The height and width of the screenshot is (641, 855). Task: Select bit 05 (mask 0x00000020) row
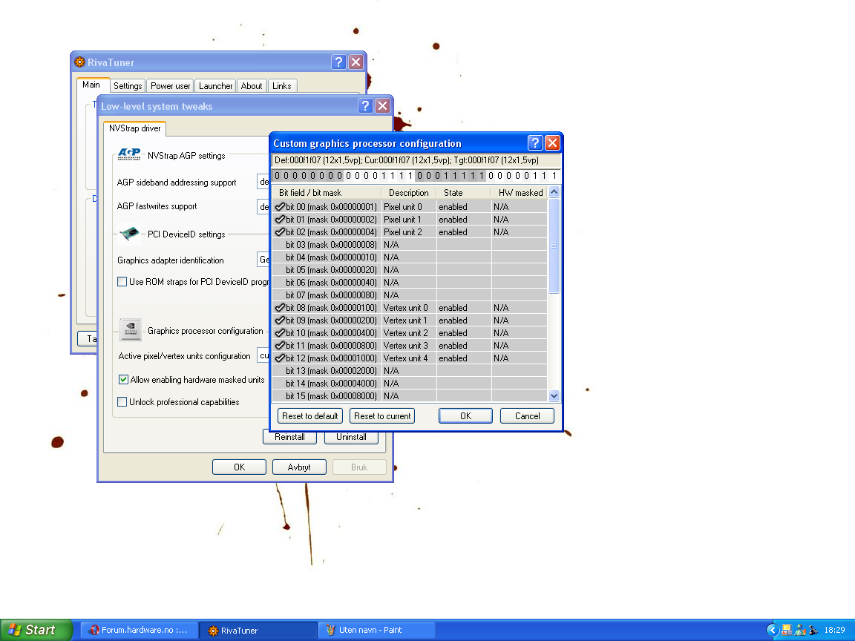(x=410, y=269)
